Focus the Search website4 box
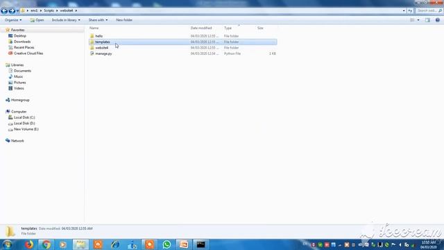 [x=429, y=11]
